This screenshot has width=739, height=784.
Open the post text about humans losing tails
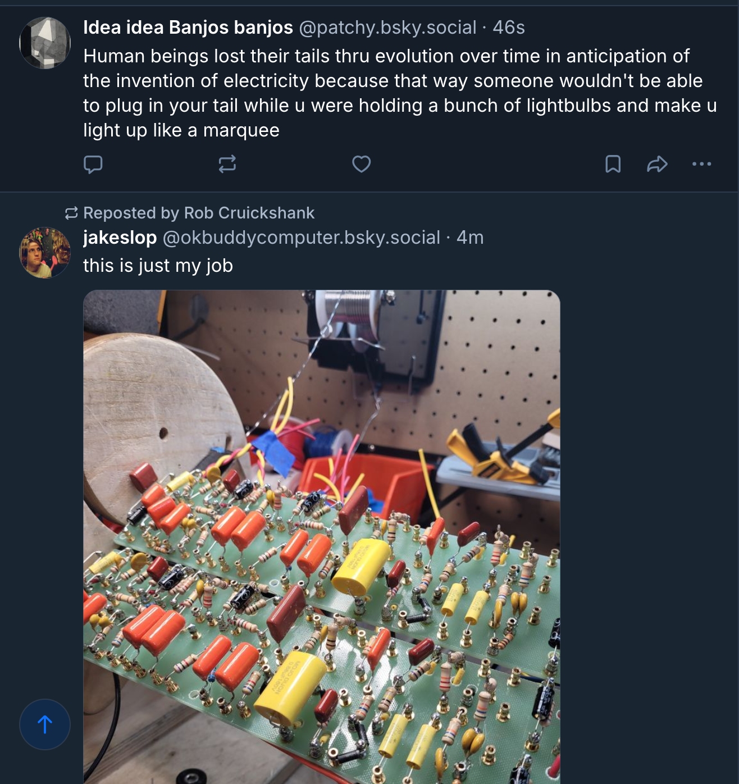click(x=393, y=93)
